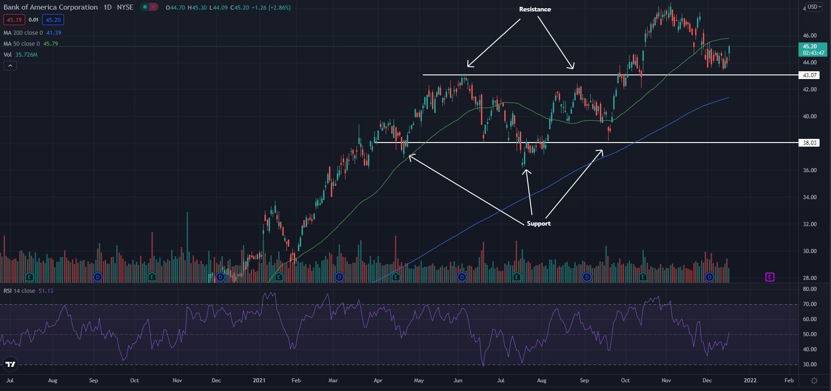Open the July 2020 earnings E marker
Screen dimensions: 831x391
(x=29, y=277)
